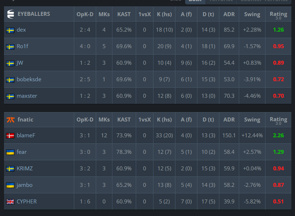Click the EYEBALLERS Rating 3.0 column header

tap(278, 15)
